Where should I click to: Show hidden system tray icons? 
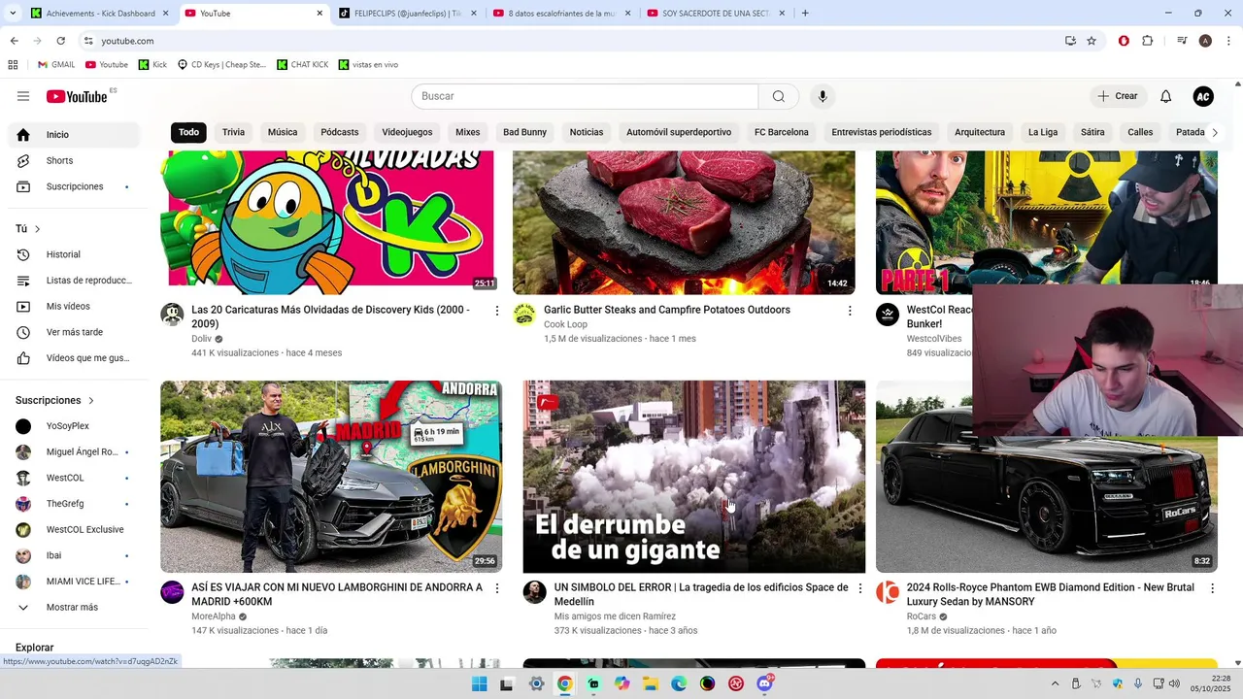tap(1055, 683)
